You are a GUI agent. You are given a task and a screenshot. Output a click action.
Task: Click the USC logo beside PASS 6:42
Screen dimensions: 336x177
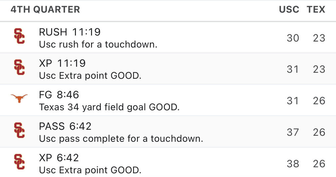(x=19, y=130)
